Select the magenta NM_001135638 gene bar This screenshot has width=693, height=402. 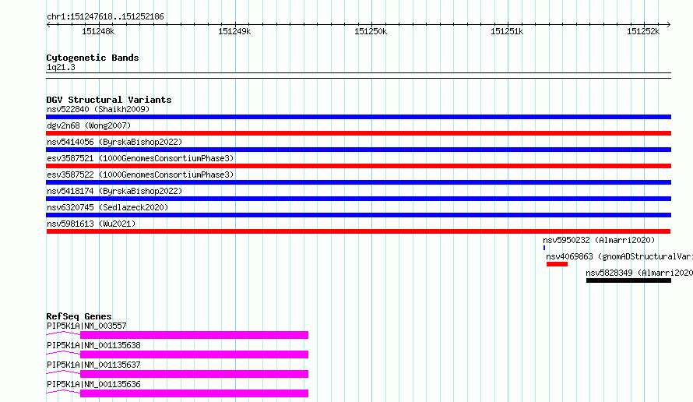[194, 354]
